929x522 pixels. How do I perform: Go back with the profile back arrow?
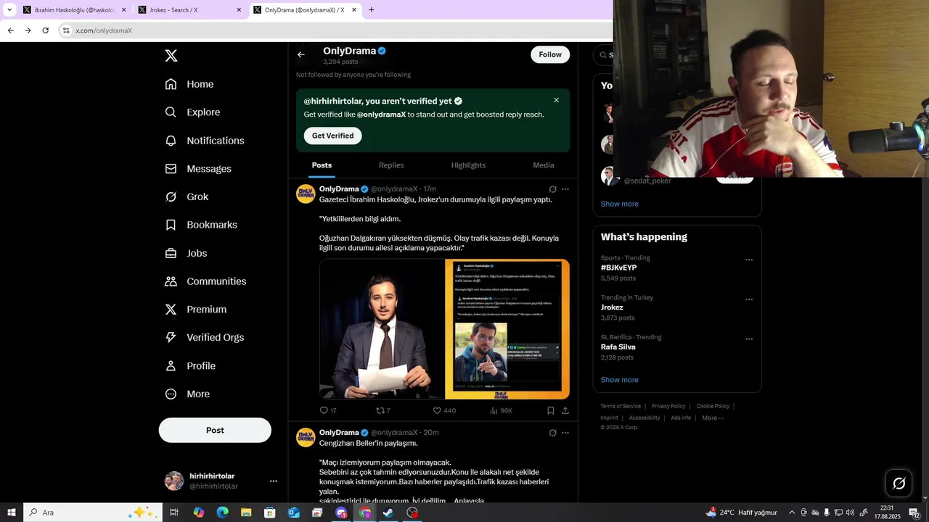pyautogui.click(x=301, y=54)
